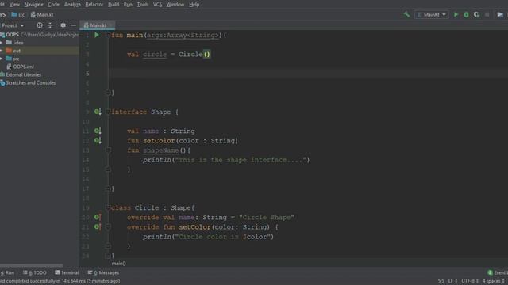Open the MainKt run configuration dropdown

click(x=432, y=14)
